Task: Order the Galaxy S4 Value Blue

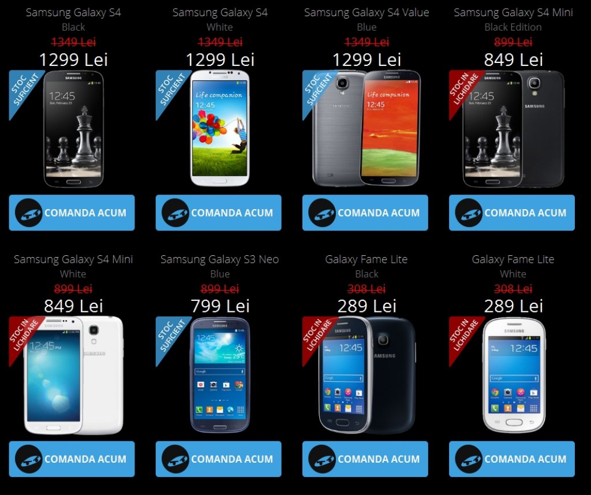Action: pyautogui.click(x=365, y=213)
